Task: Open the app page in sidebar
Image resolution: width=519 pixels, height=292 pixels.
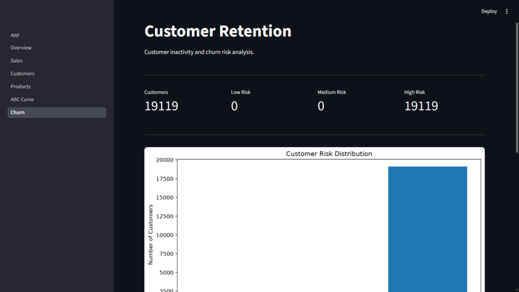Action: [x=57, y=35]
